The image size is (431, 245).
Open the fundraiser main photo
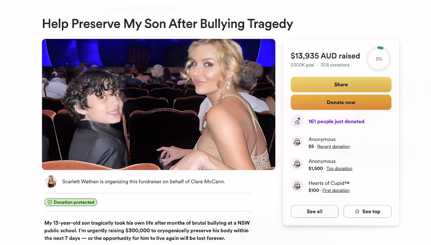(159, 105)
